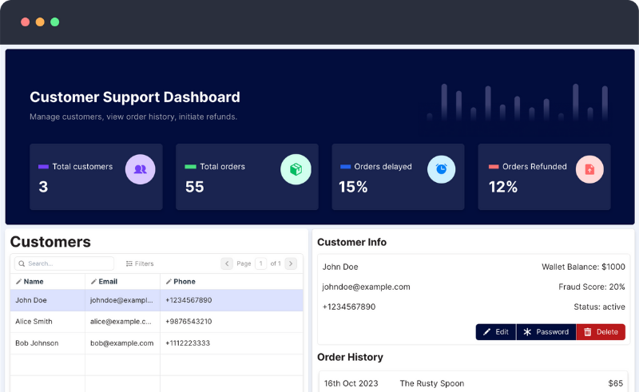Viewport: 639px width, 392px height.
Task: Click the page number input box
Action: (261, 263)
